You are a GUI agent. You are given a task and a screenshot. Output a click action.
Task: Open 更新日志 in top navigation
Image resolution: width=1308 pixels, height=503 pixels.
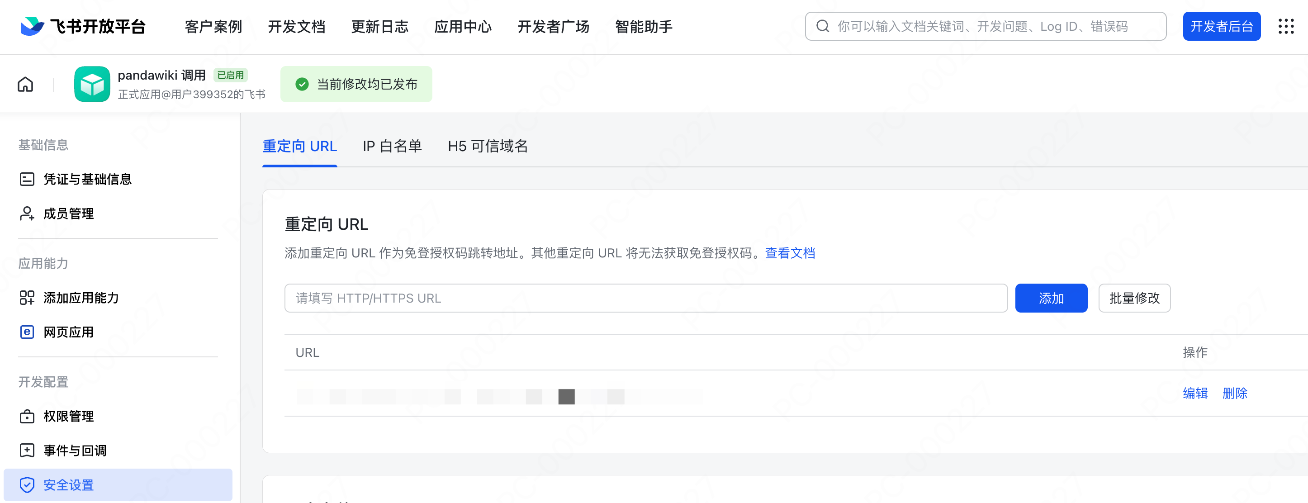click(x=380, y=26)
